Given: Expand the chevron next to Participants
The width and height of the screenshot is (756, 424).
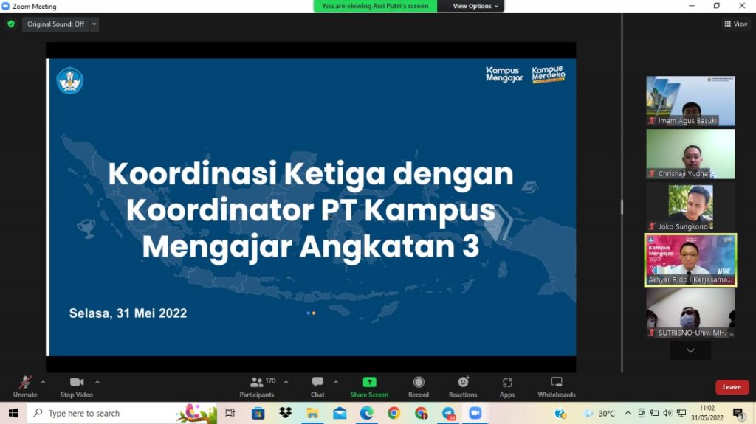Looking at the screenshot, I should (x=286, y=382).
